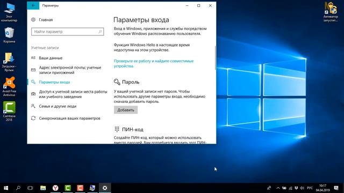Image resolution: width=344 pixels, height=193 pixels.
Task: Open the taskbar clock and date
Action: point(322,188)
